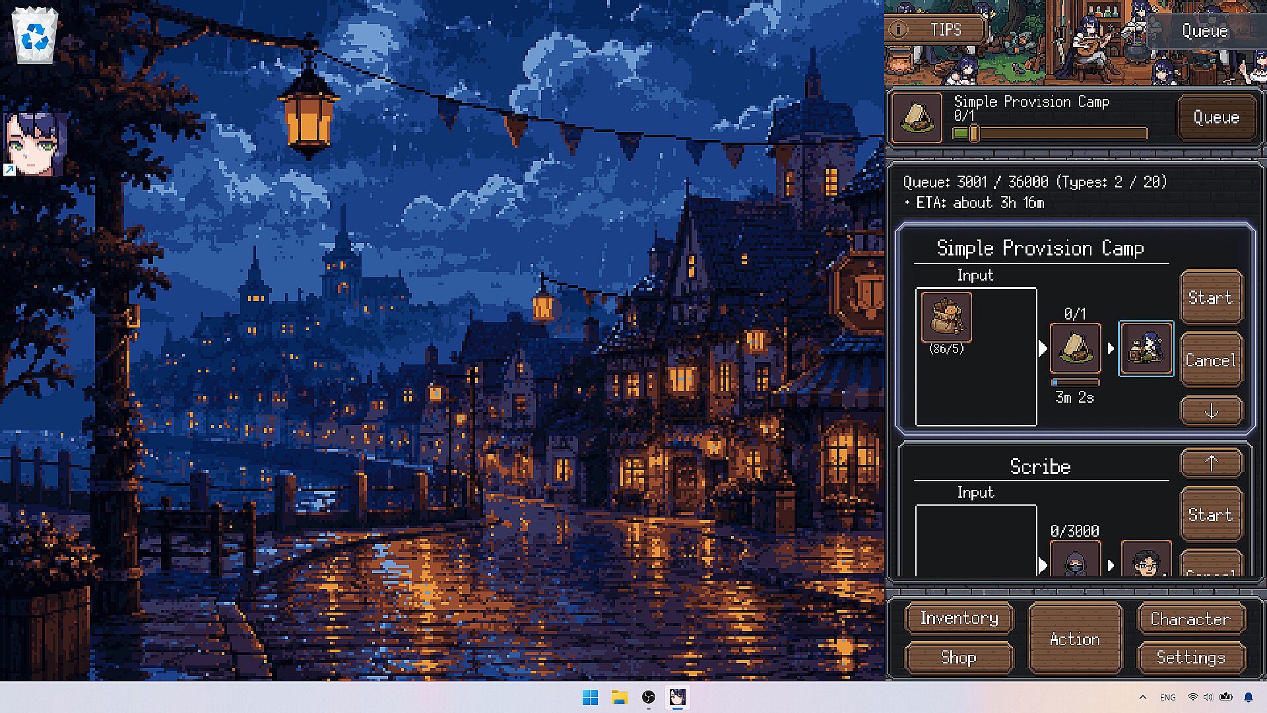Screen dimensions: 1267x713
Task: Move Scribe task up in queue
Action: tap(1211, 463)
